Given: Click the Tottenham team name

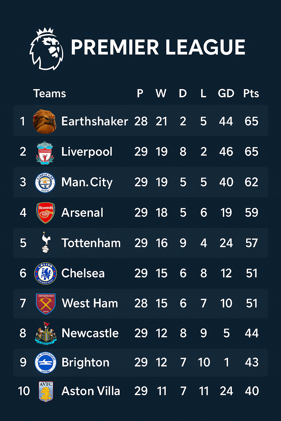Looking at the screenshot, I should 91,243.
